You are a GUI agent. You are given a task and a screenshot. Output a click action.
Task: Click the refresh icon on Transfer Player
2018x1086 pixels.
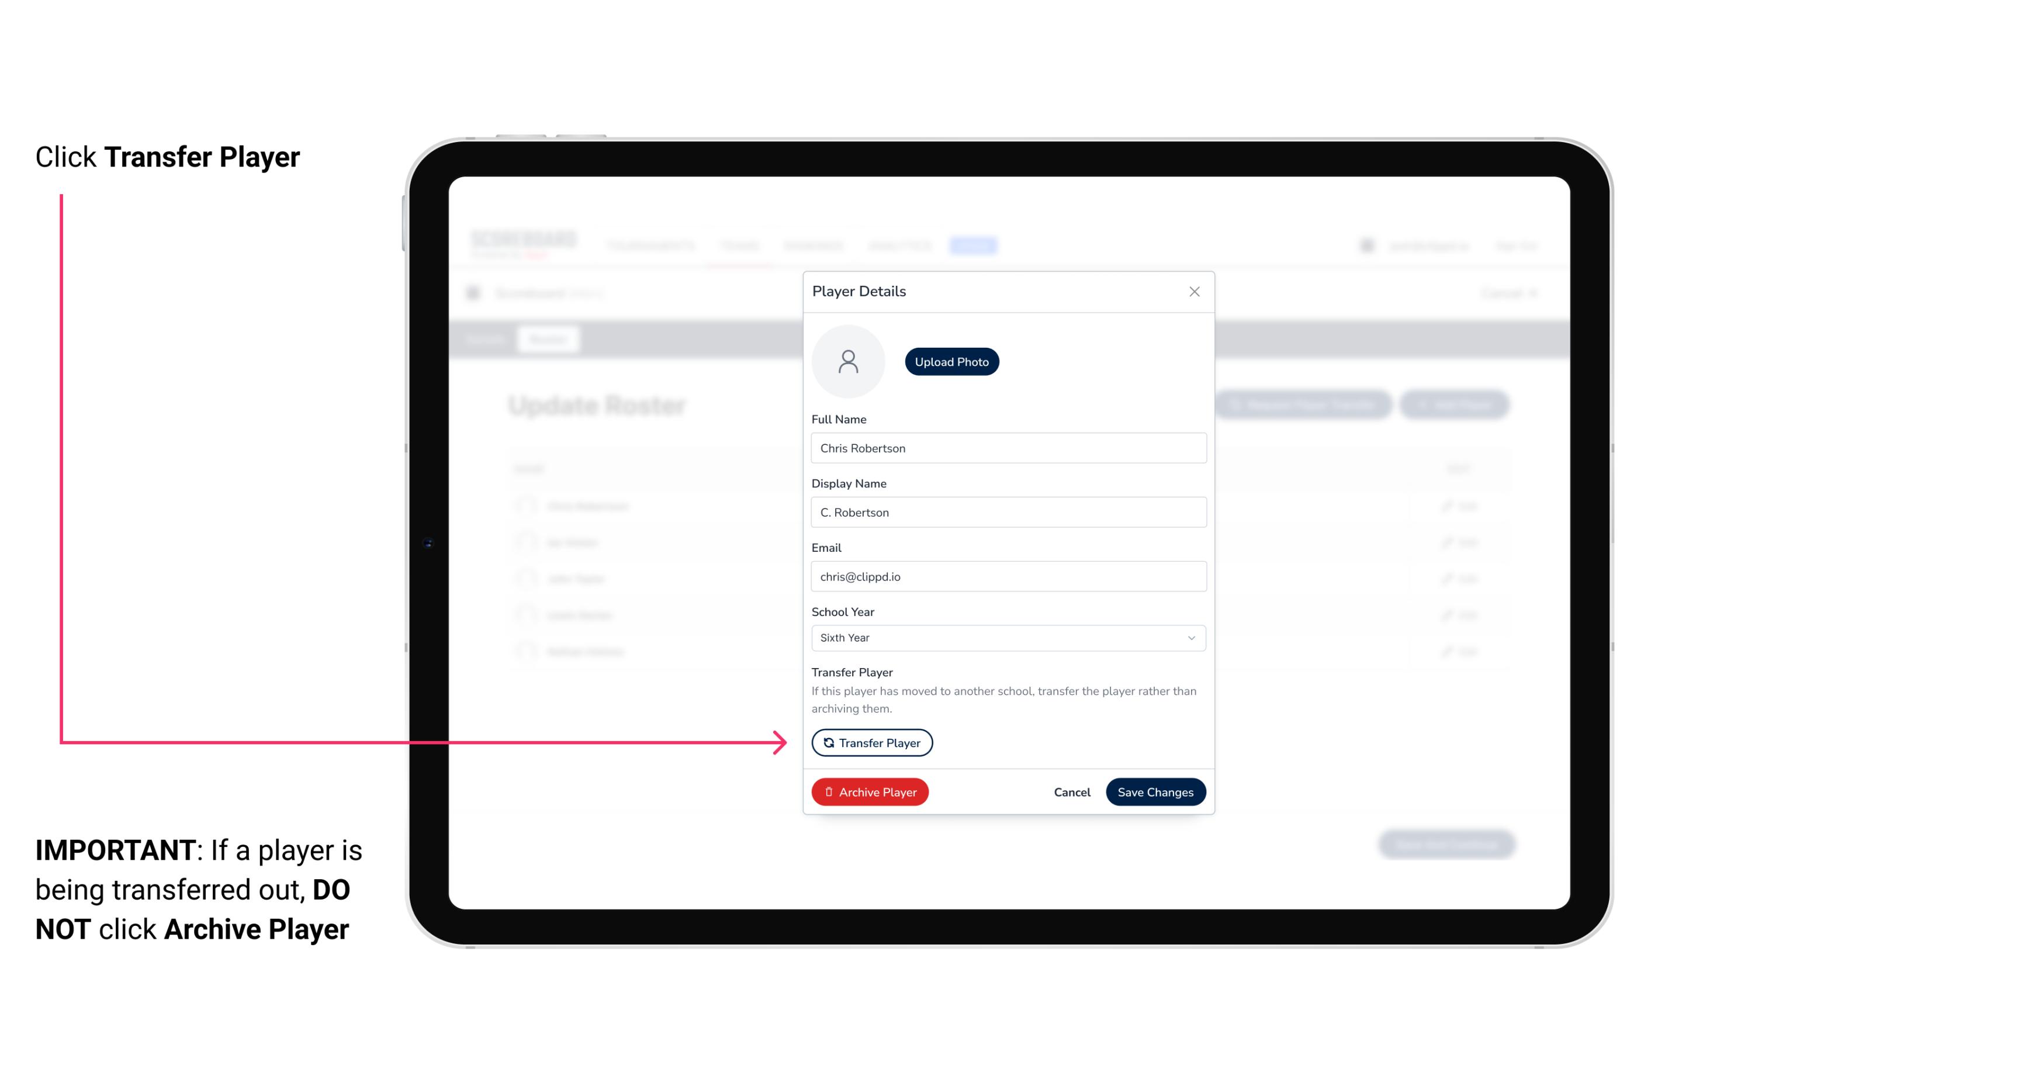click(828, 742)
